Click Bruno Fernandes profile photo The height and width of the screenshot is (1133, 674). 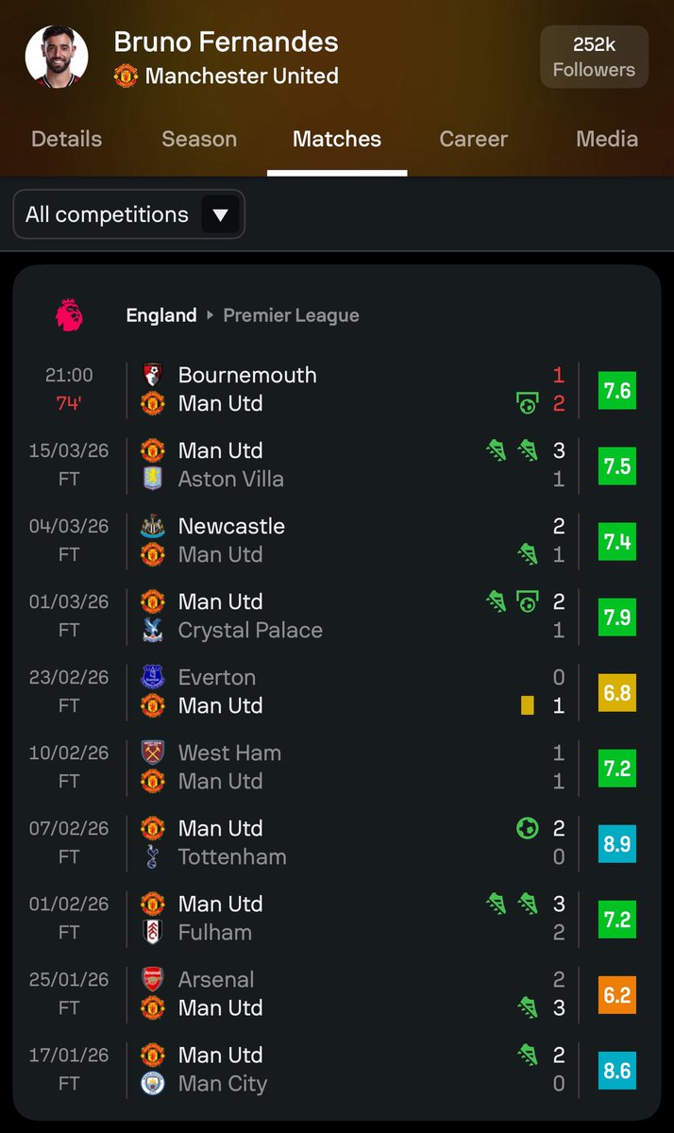pos(57,57)
